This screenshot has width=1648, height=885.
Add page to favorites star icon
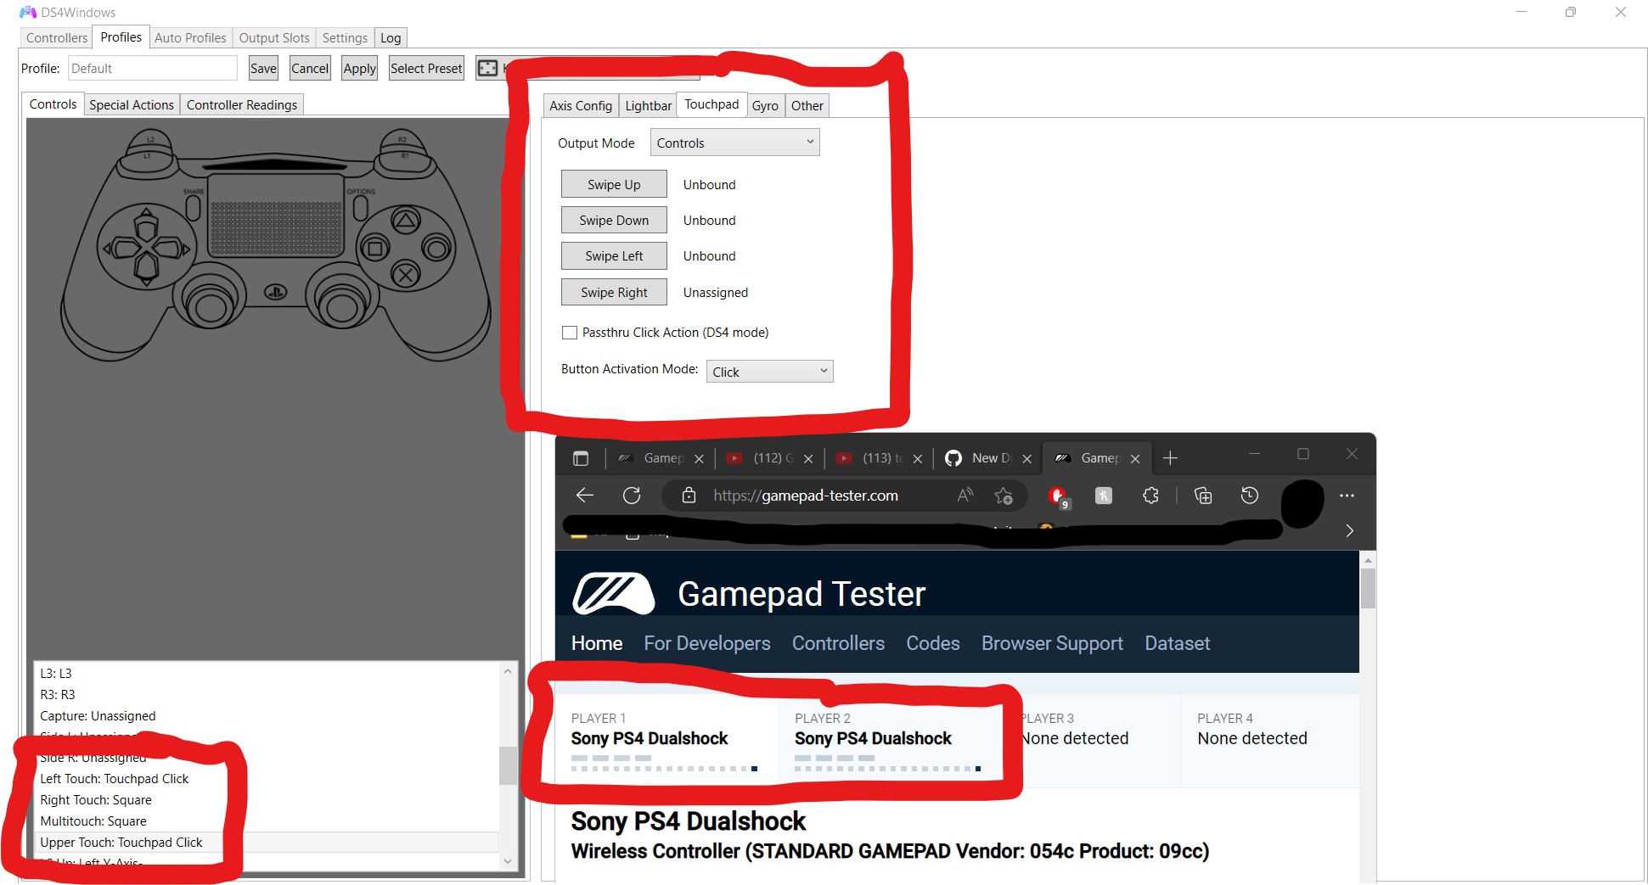point(1004,496)
